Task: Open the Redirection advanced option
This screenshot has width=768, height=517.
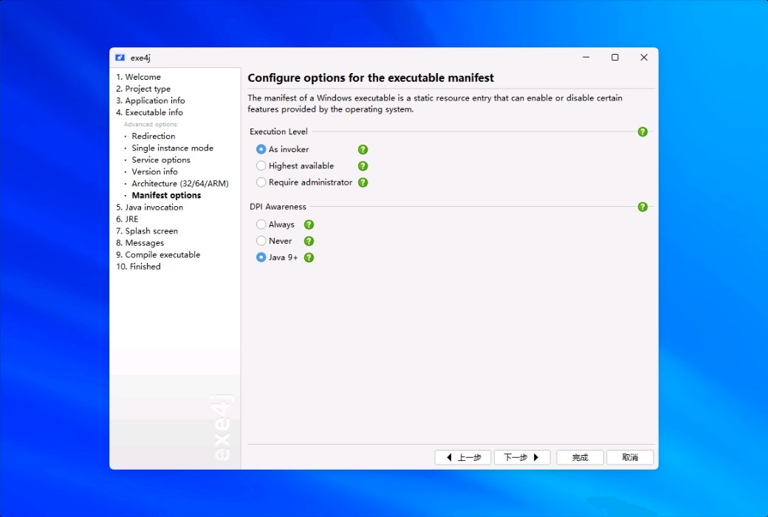Action: (154, 136)
